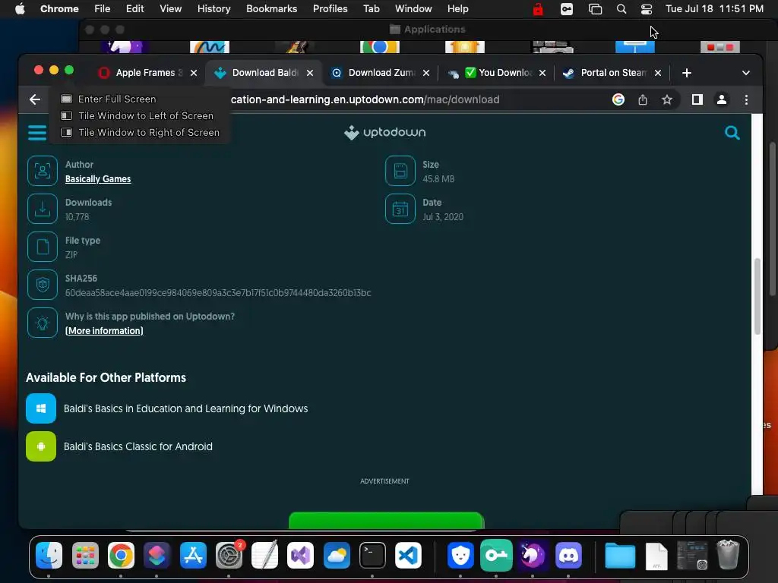
Task: Open the Downloads folder stack in Dock
Action: tap(620, 555)
